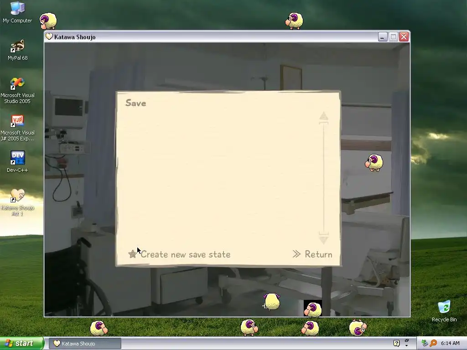Click the double chevron icon beside Return
Screen dimensions: 467x350
click(x=296, y=254)
